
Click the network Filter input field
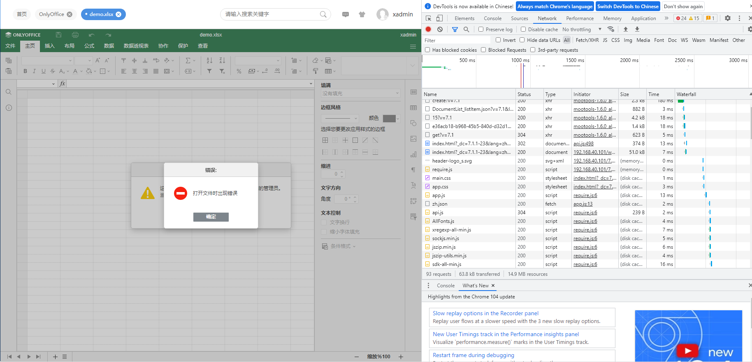coord(457,40)
